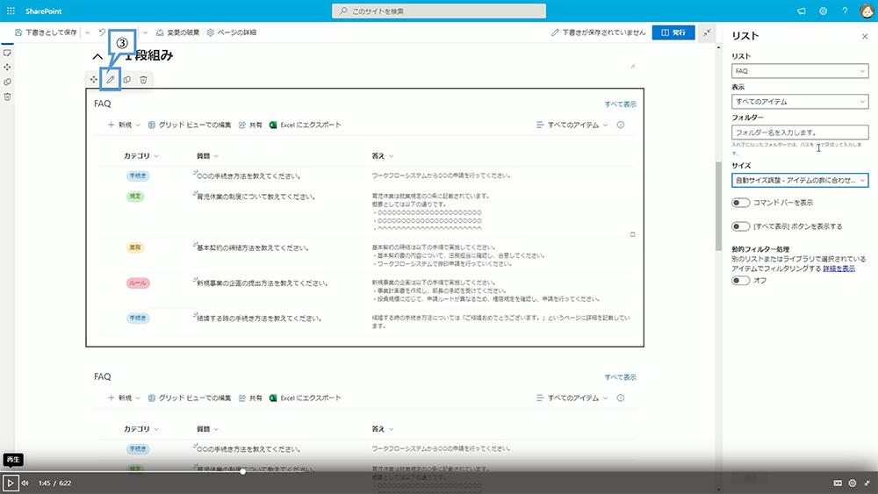Click the video play button
Image resolution: width=878 pixels, height=494 pixels.
tap(10, 483)
